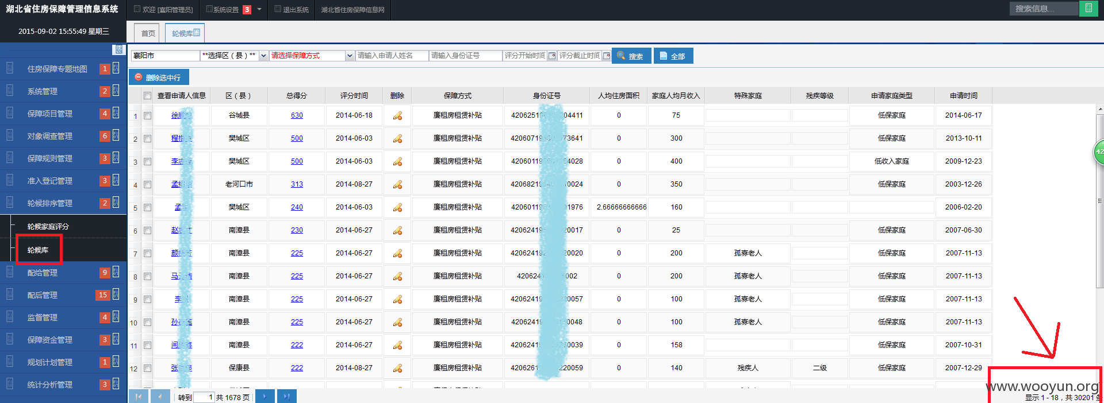Screen dimensions: 1104x403
Task: Check the checkbox for row 1
Action: (x=147, y=115)
